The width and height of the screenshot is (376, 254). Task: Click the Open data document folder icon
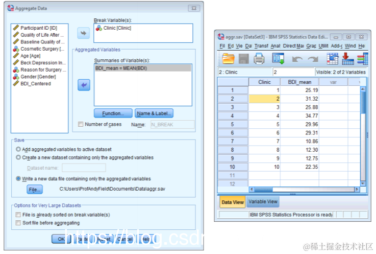228,58
